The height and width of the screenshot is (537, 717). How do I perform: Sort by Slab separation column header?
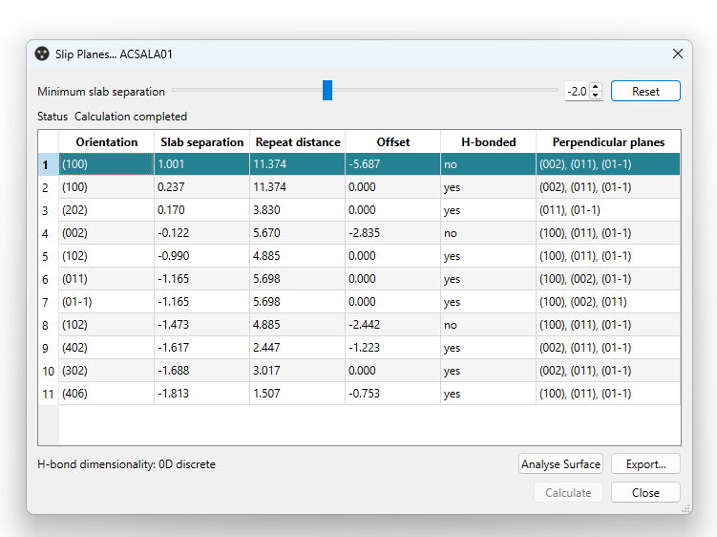point(201,142)
